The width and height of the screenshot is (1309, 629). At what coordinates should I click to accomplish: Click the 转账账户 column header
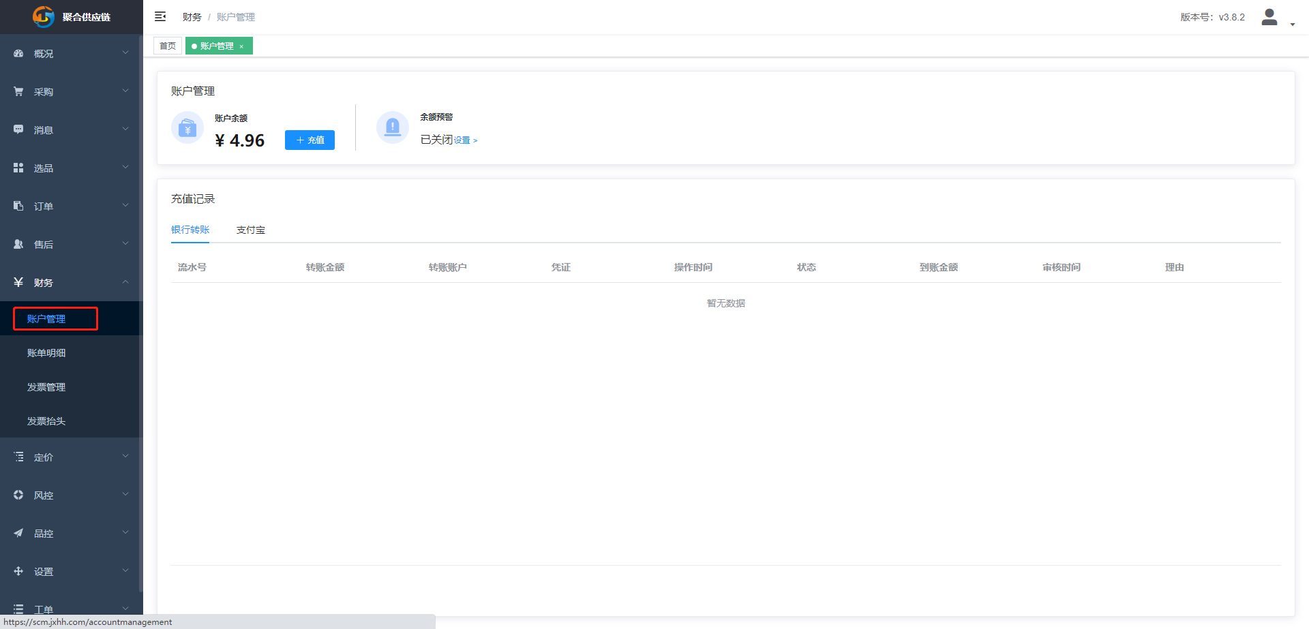coord(448,267)
